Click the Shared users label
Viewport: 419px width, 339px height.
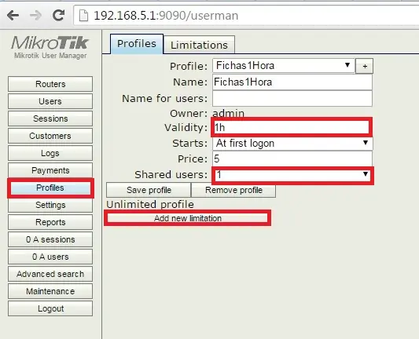(x=171, y=175)
